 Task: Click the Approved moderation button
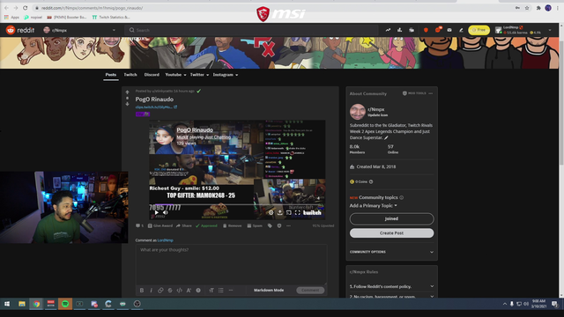(206, 225)
